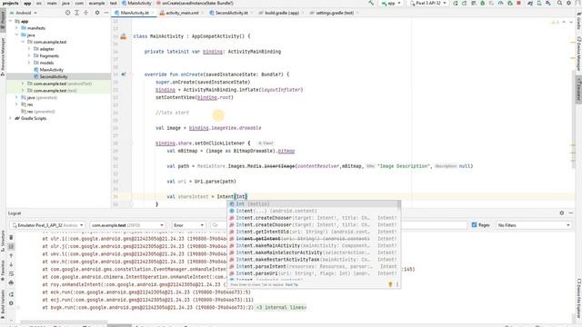Viewport: 582px width, 327px height.
Task: Switch to the MainActivity.kt editor tab
Action: point(135,13)
